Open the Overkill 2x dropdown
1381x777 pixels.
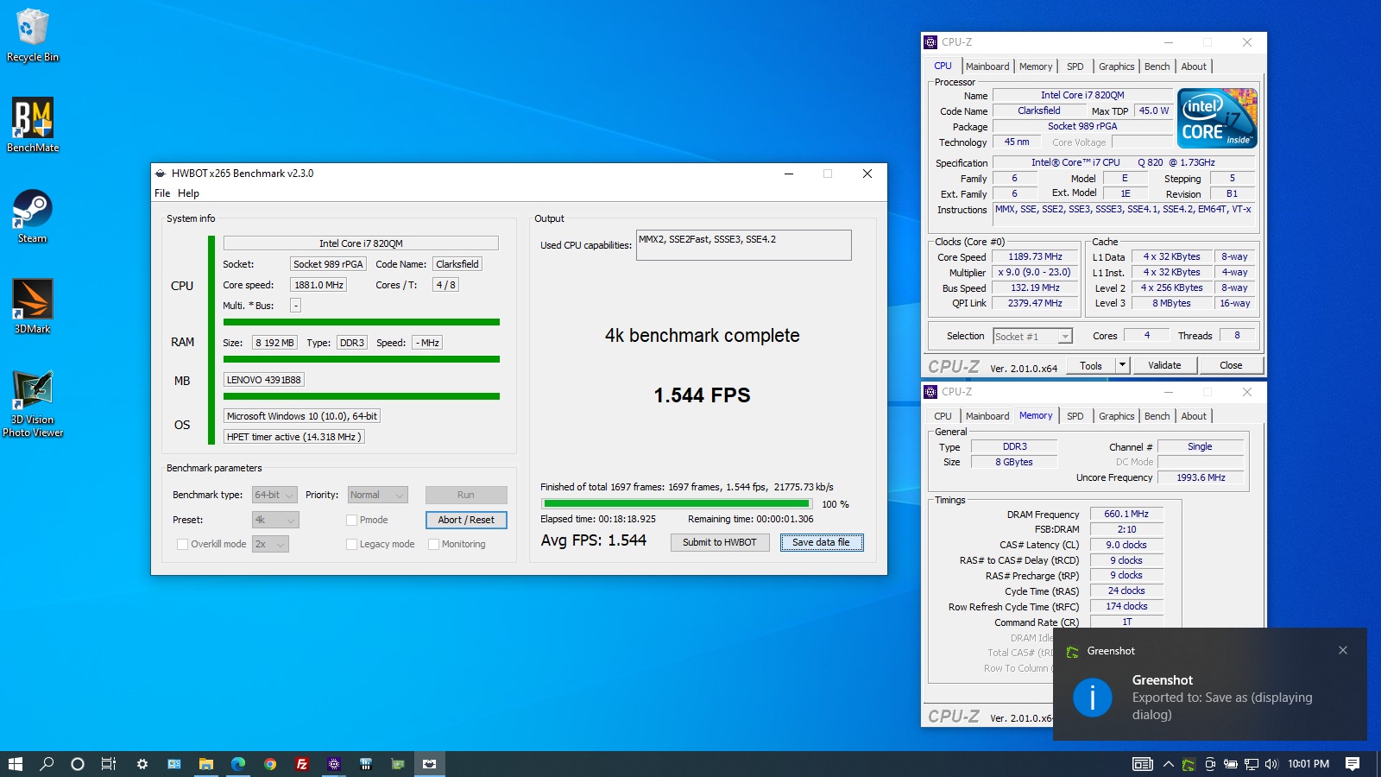click(270, 544)
